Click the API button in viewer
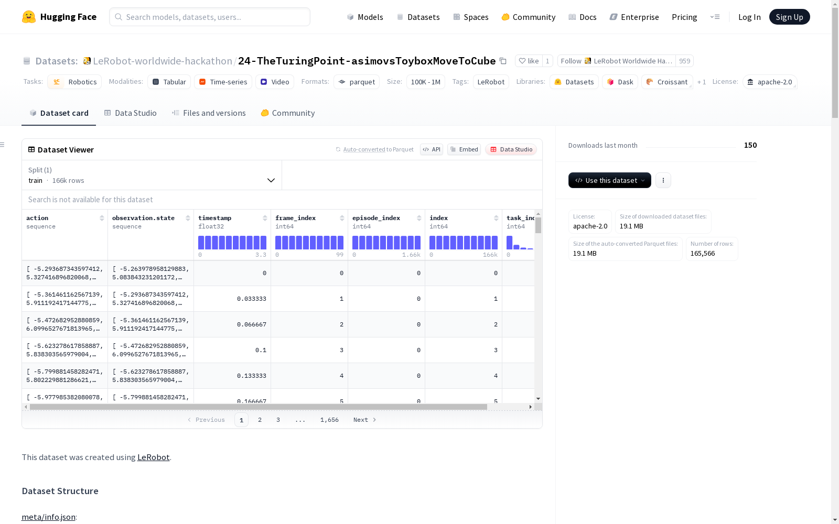839x524 pixels. [x=432, y=149]
